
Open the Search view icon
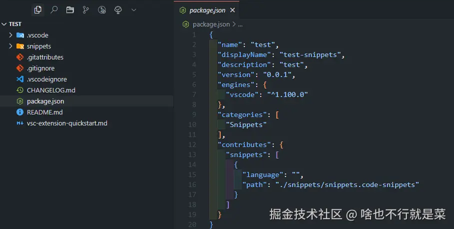pyautogui.click(x=54, y=10)
